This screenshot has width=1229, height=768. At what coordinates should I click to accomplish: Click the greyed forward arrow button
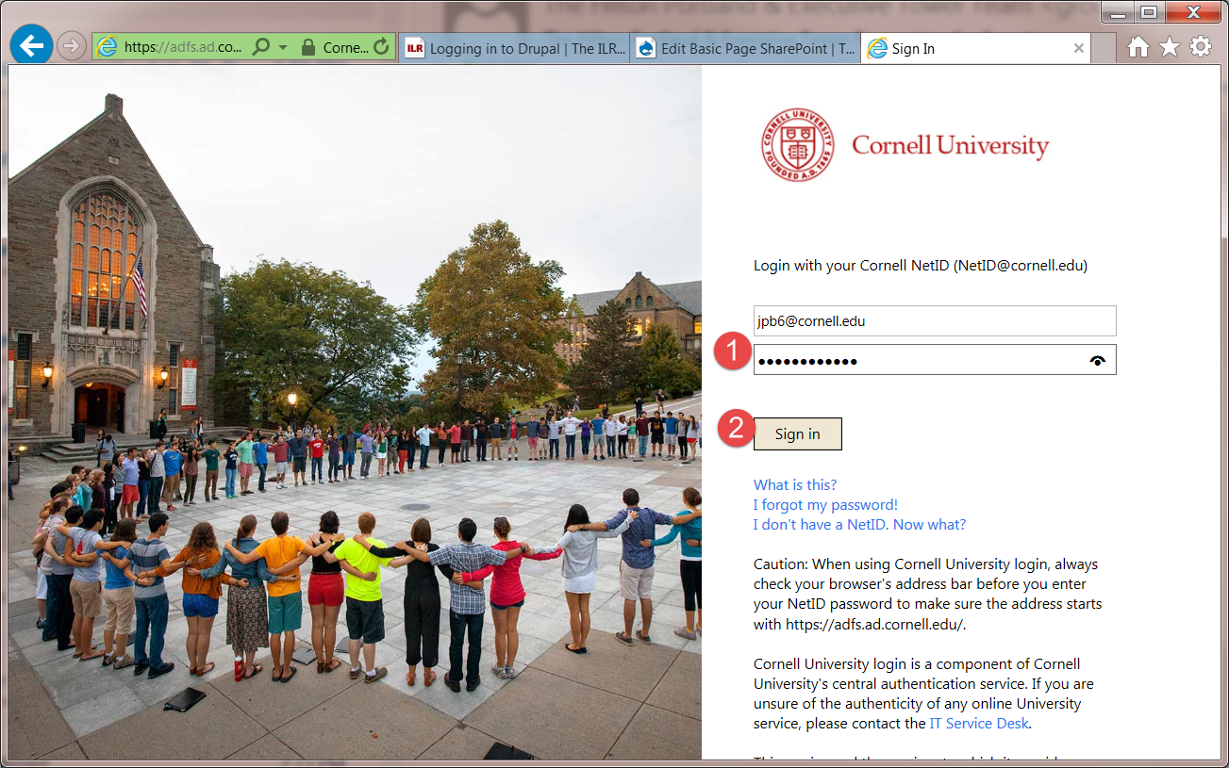[x=72, y=46]
